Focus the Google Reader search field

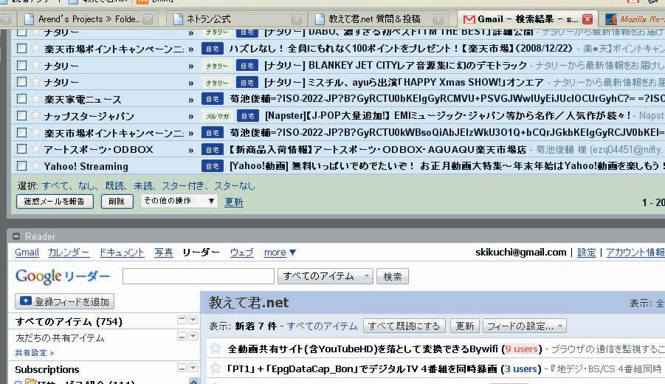tap(199, 276)
